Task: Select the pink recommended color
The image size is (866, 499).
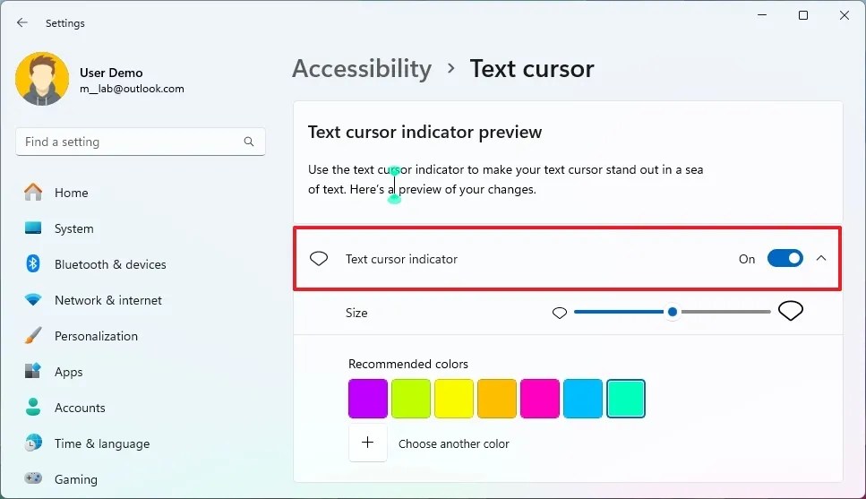Action: [x=540, y=399]
